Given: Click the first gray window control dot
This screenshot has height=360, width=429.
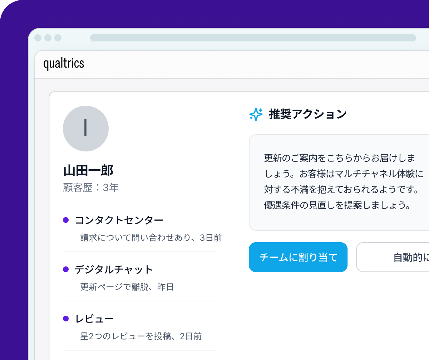Looking at the screenshot, I should coord(38,38).
